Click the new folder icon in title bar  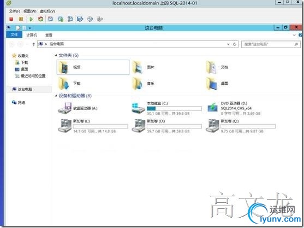point(24,28)
